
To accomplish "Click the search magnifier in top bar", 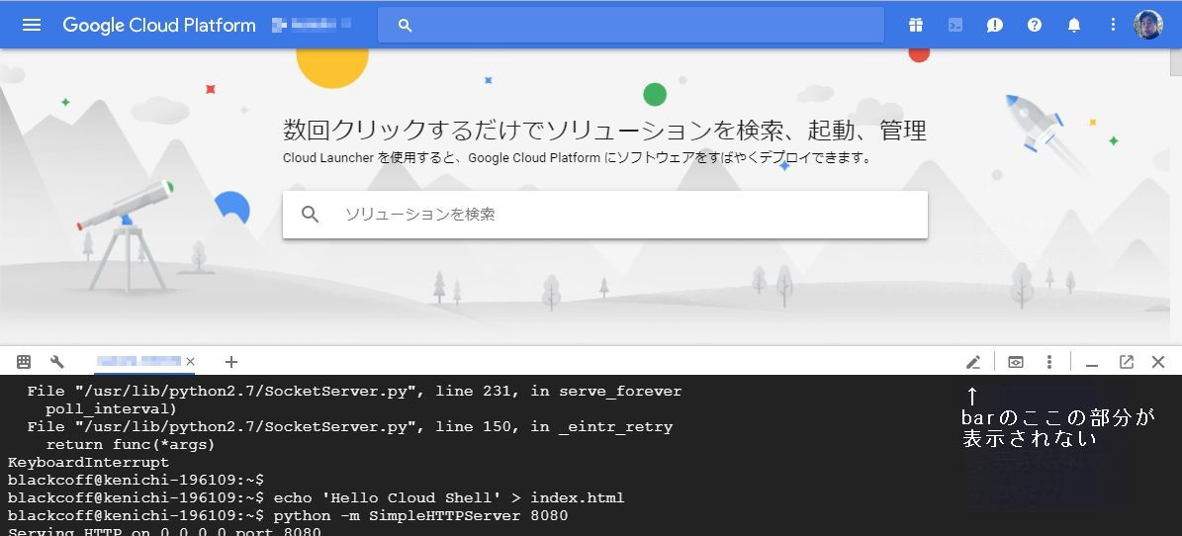I will point(405,26).
